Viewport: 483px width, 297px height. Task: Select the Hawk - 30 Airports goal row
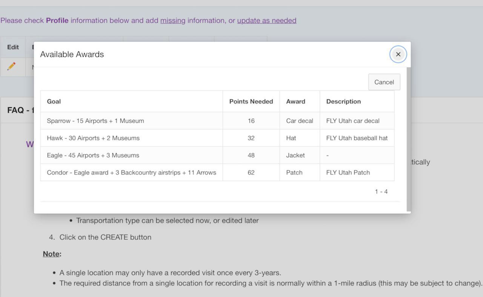click(93, 138)
